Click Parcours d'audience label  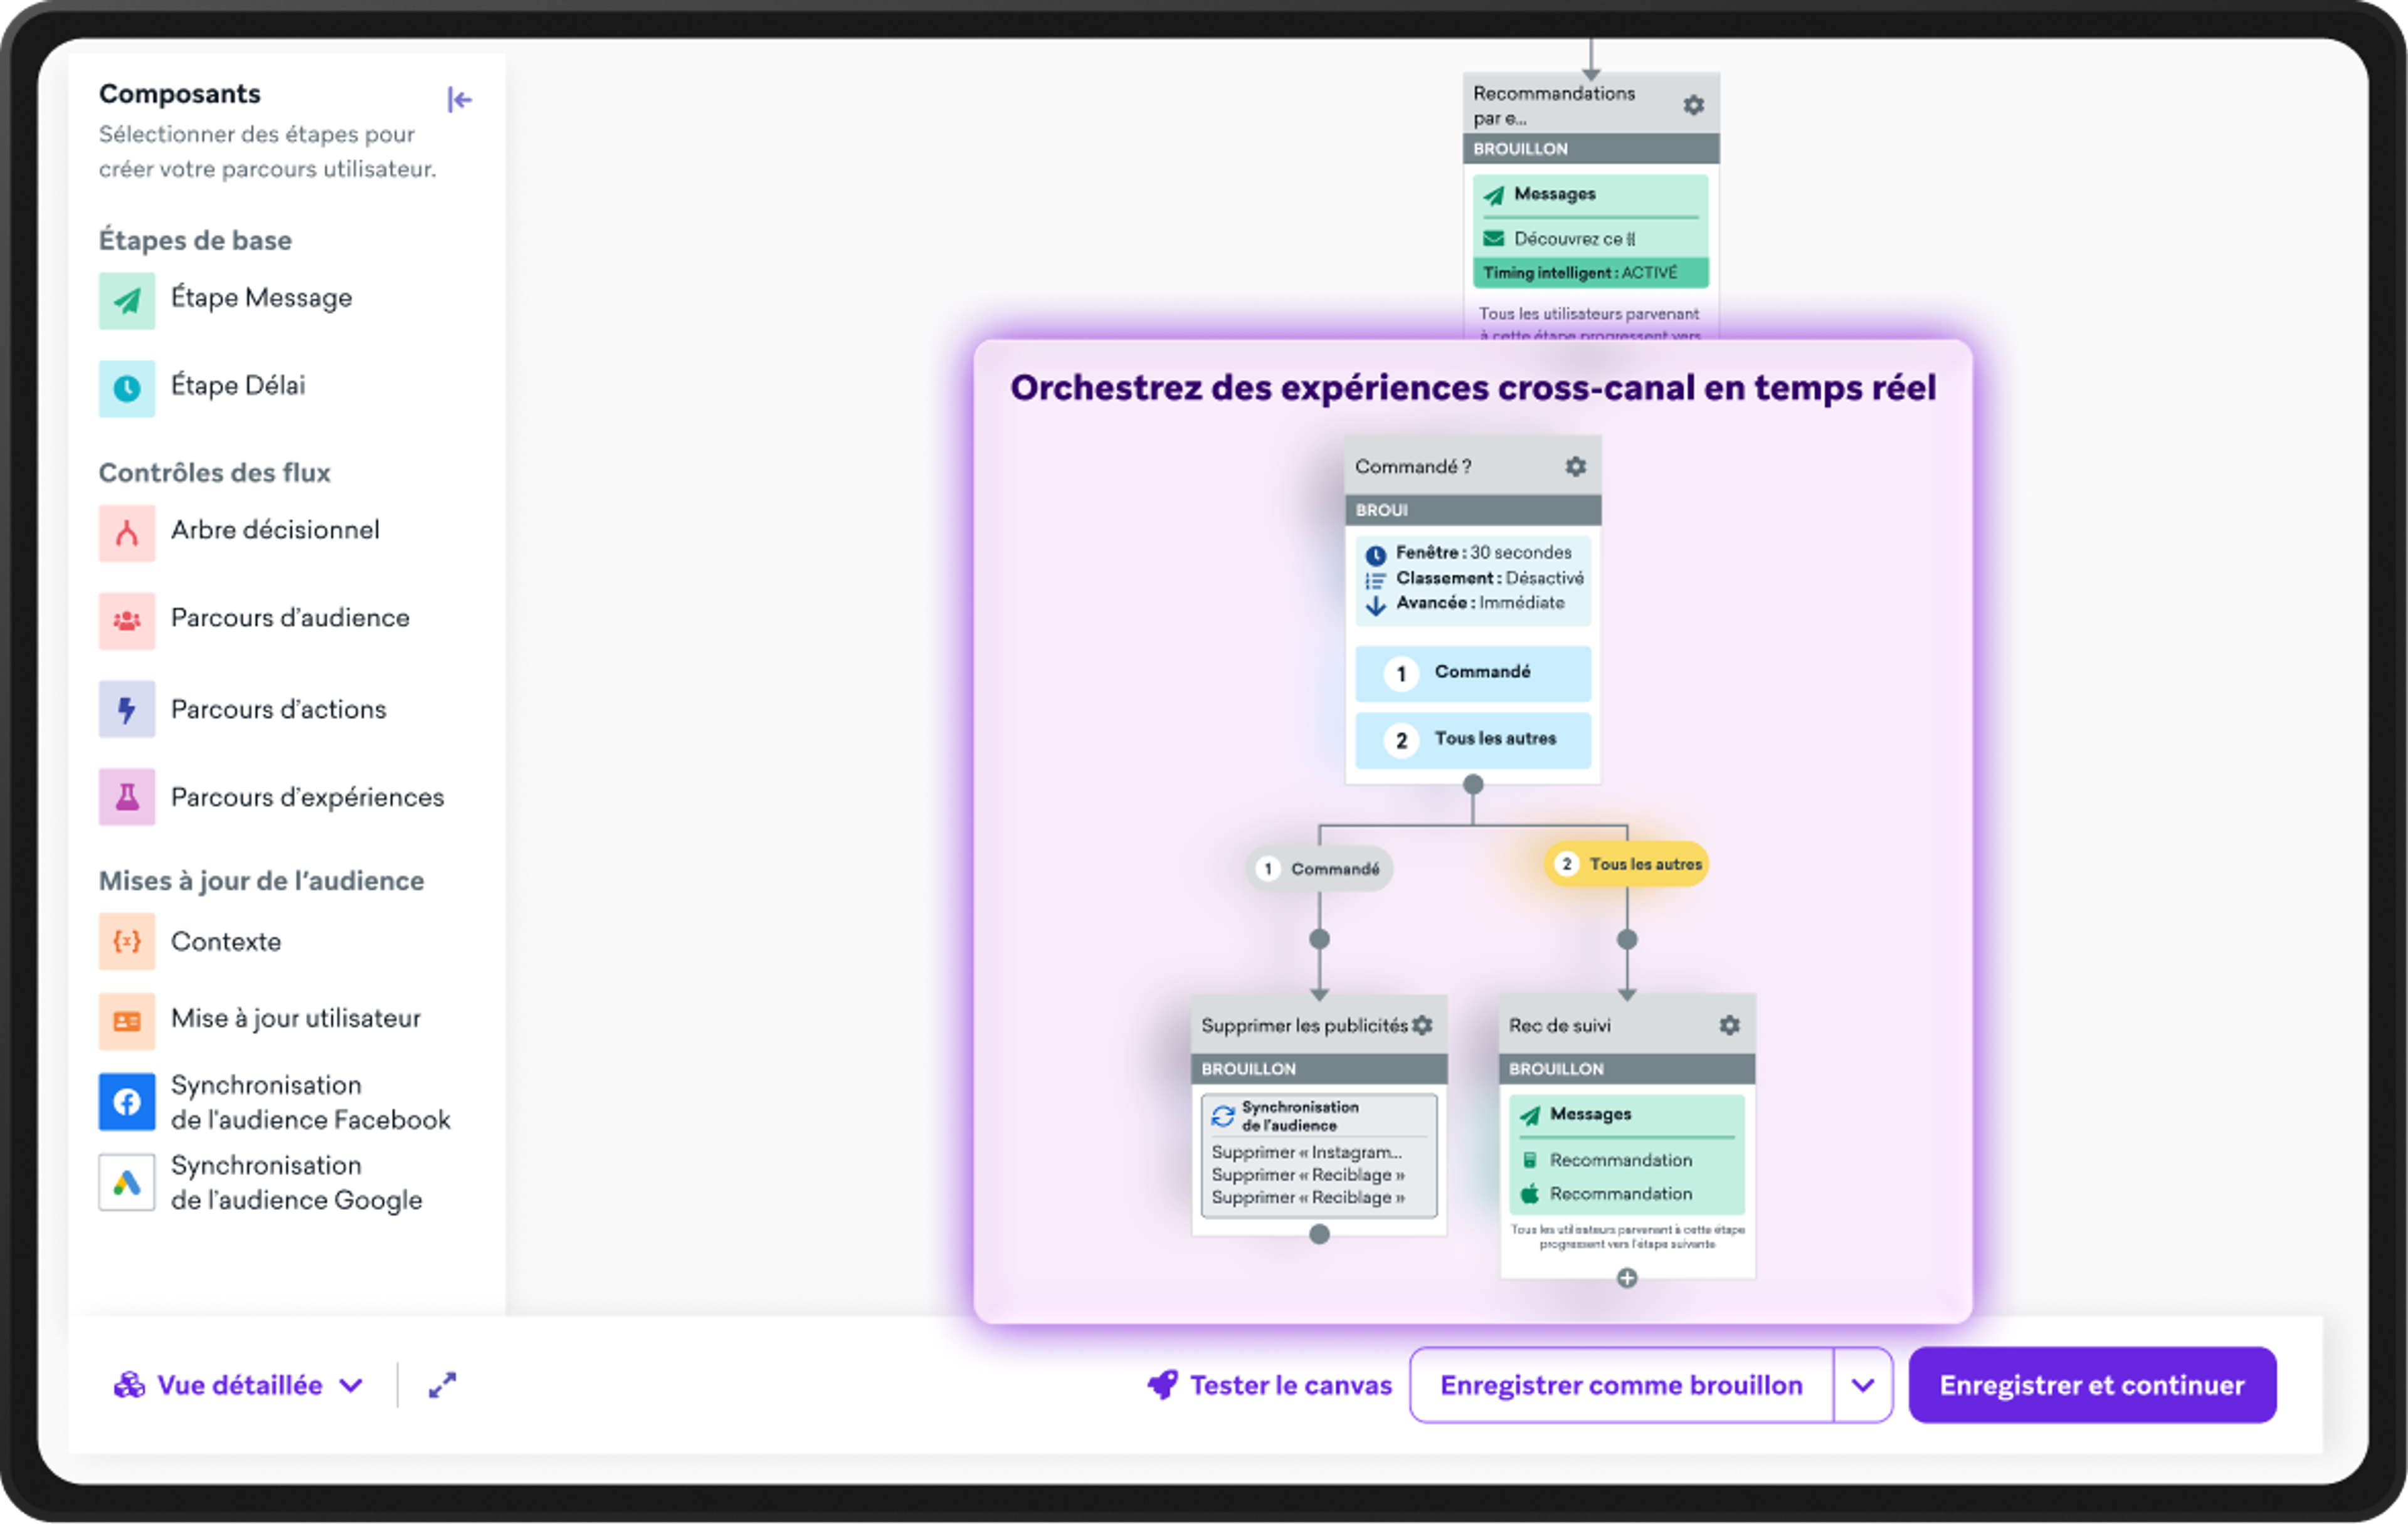coord(290,619)
